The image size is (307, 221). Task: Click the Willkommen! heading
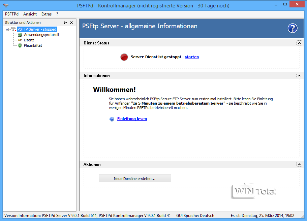click(114, 89)
